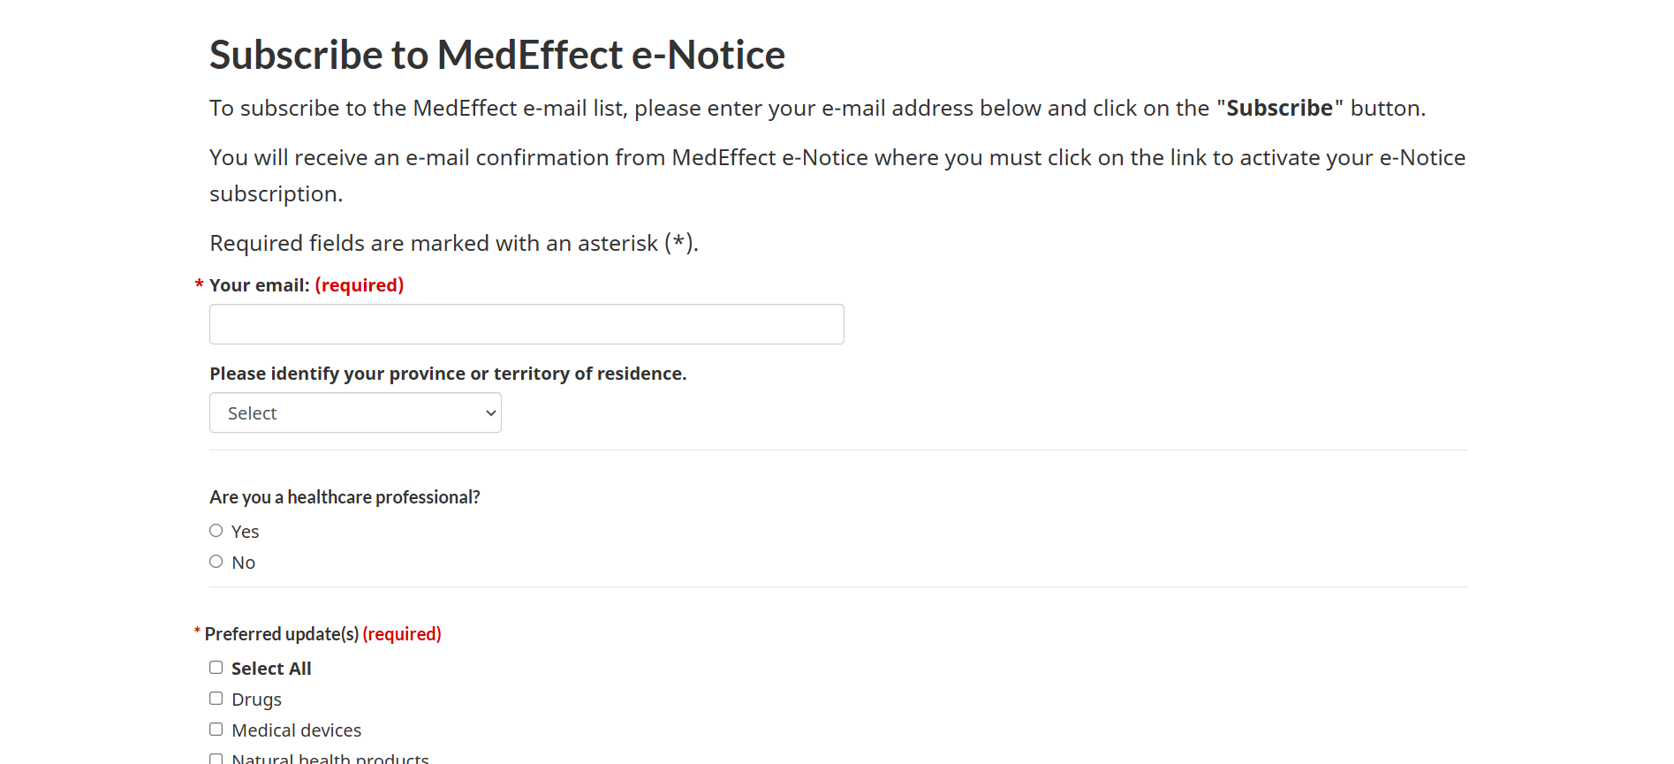
Task: Click the chevron arrow on province dropdown
Action: click(491, 413)
